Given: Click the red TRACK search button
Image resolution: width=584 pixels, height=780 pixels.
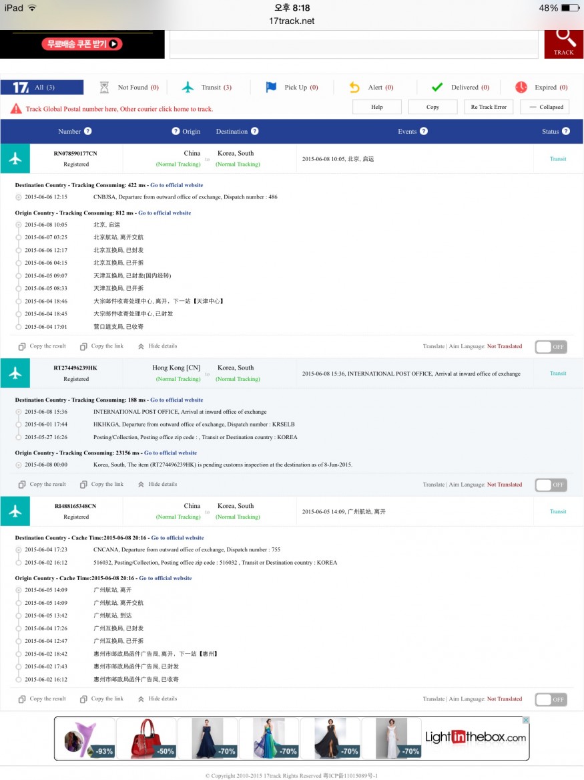Looking at the screenshot, I should (x=563, y=43).
